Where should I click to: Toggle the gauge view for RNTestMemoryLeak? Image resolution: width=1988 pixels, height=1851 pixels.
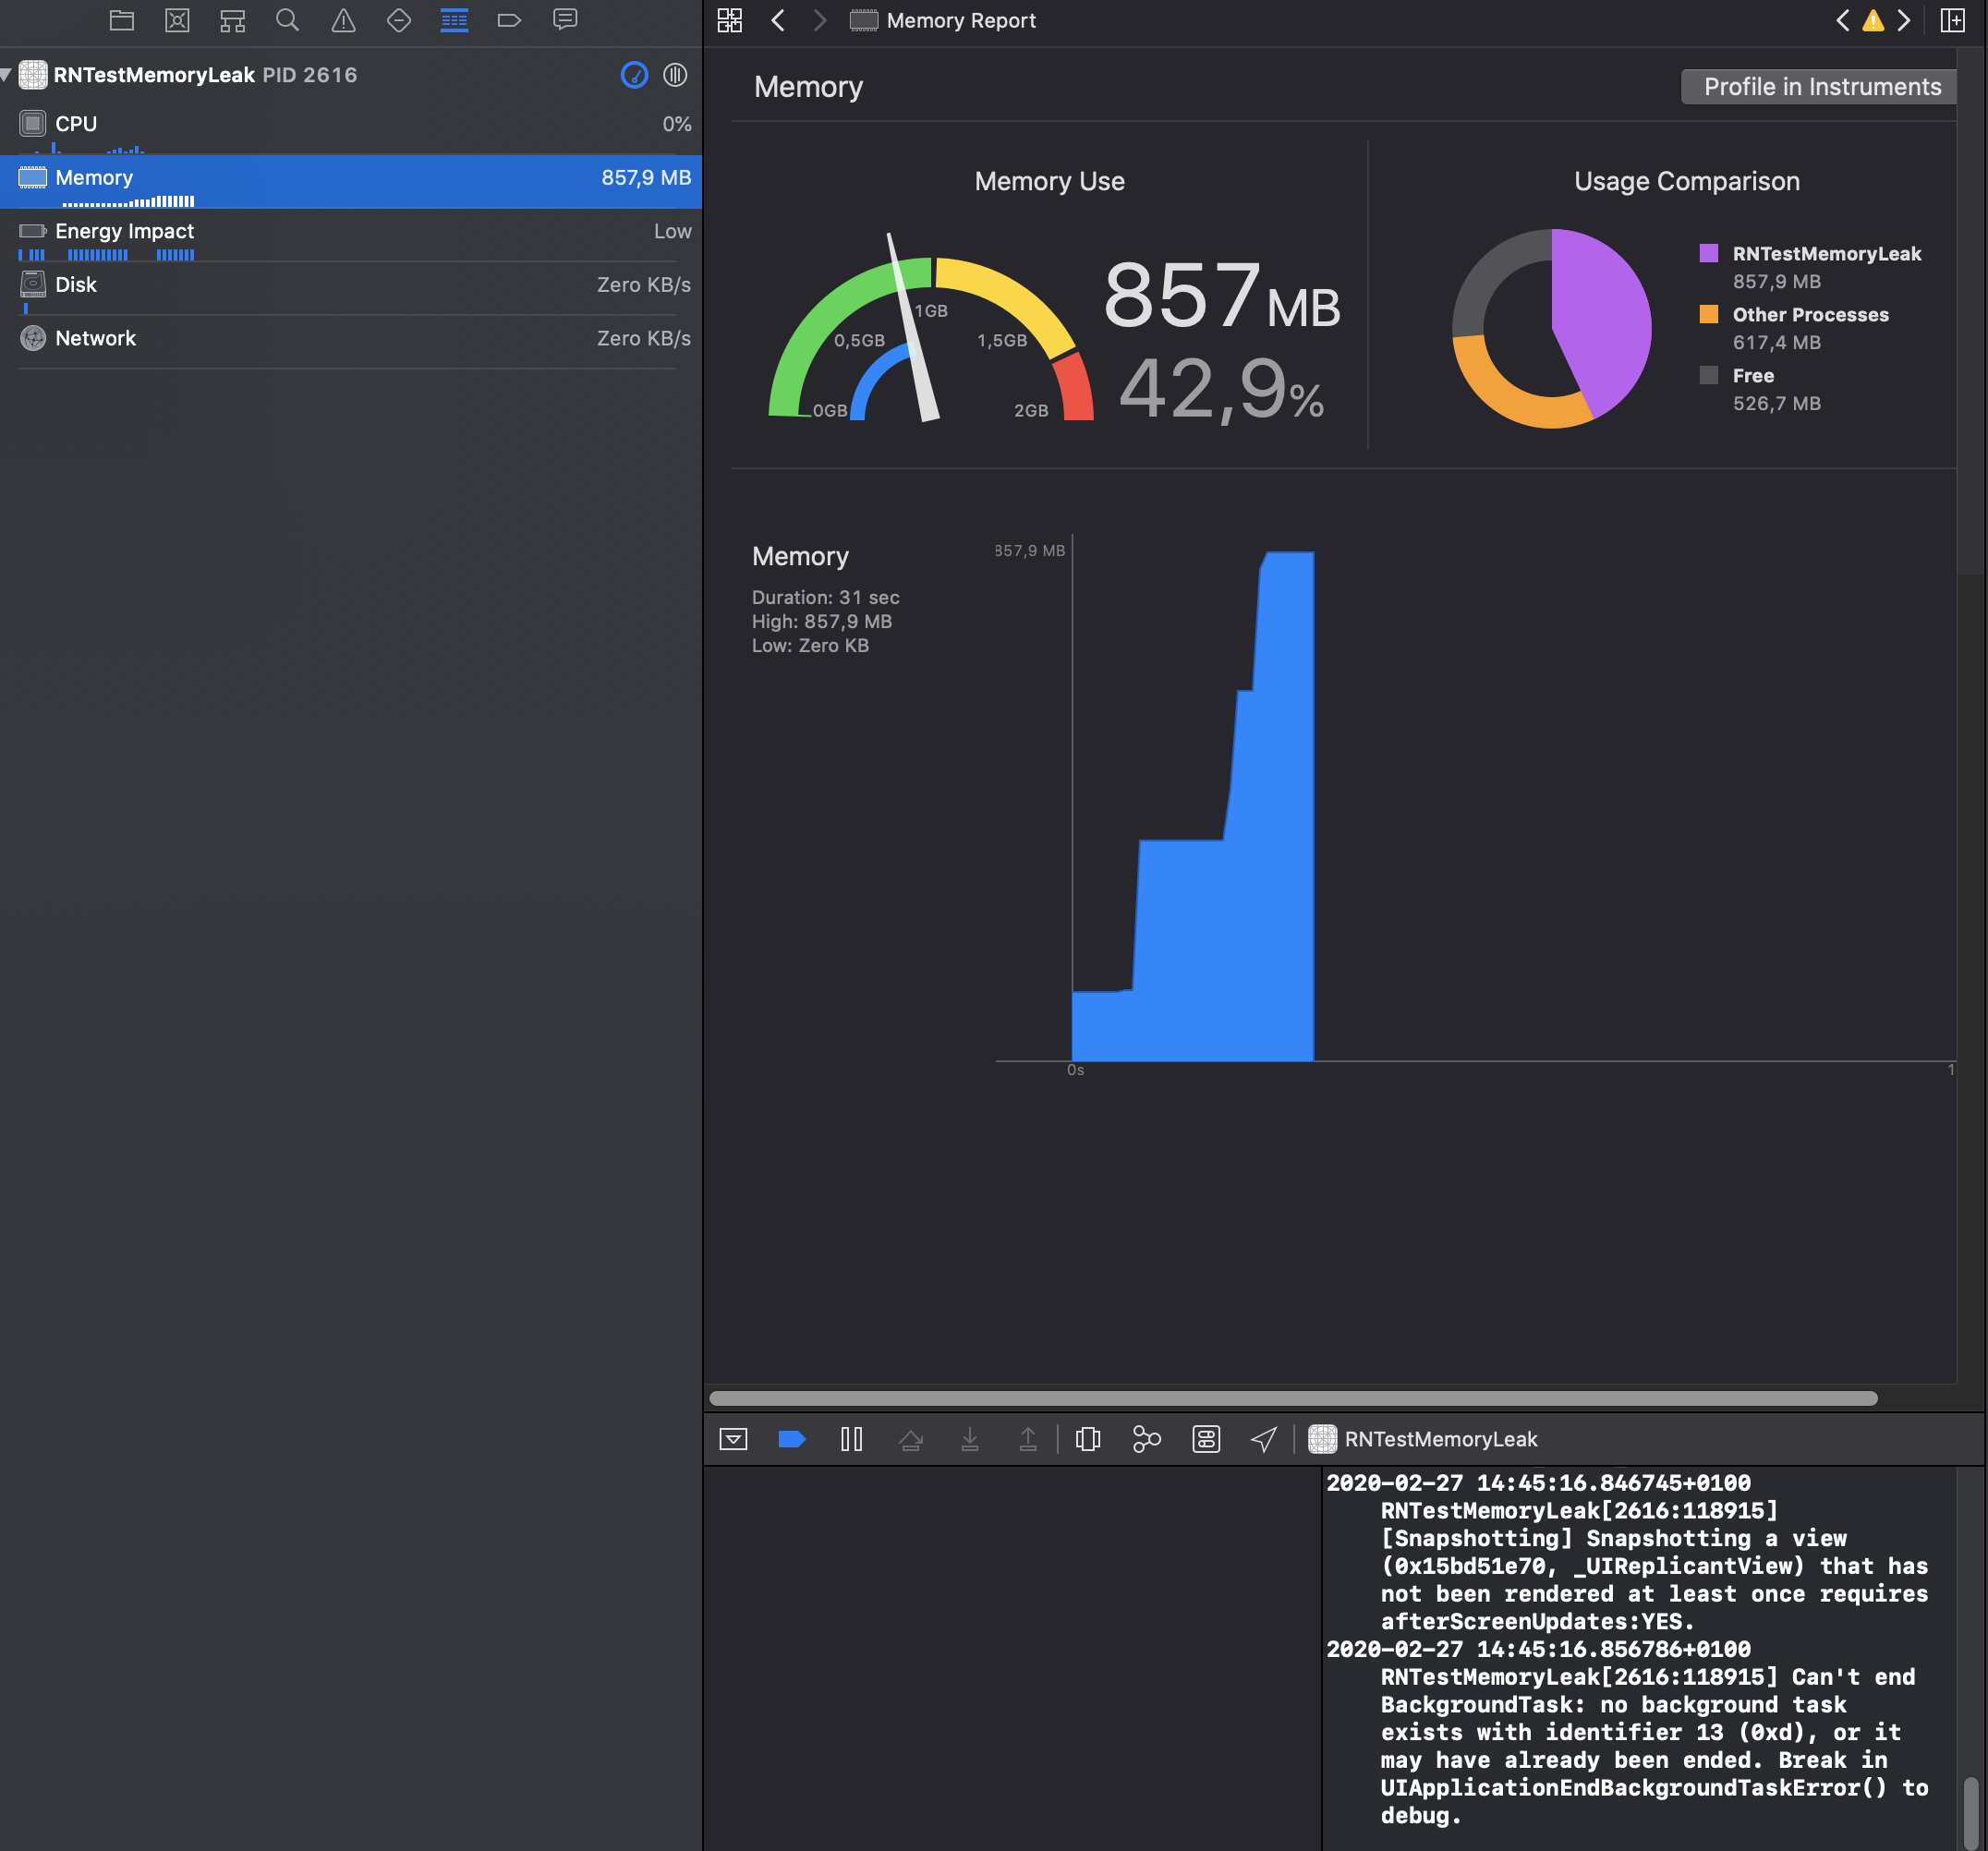click(x=635, y=75)
